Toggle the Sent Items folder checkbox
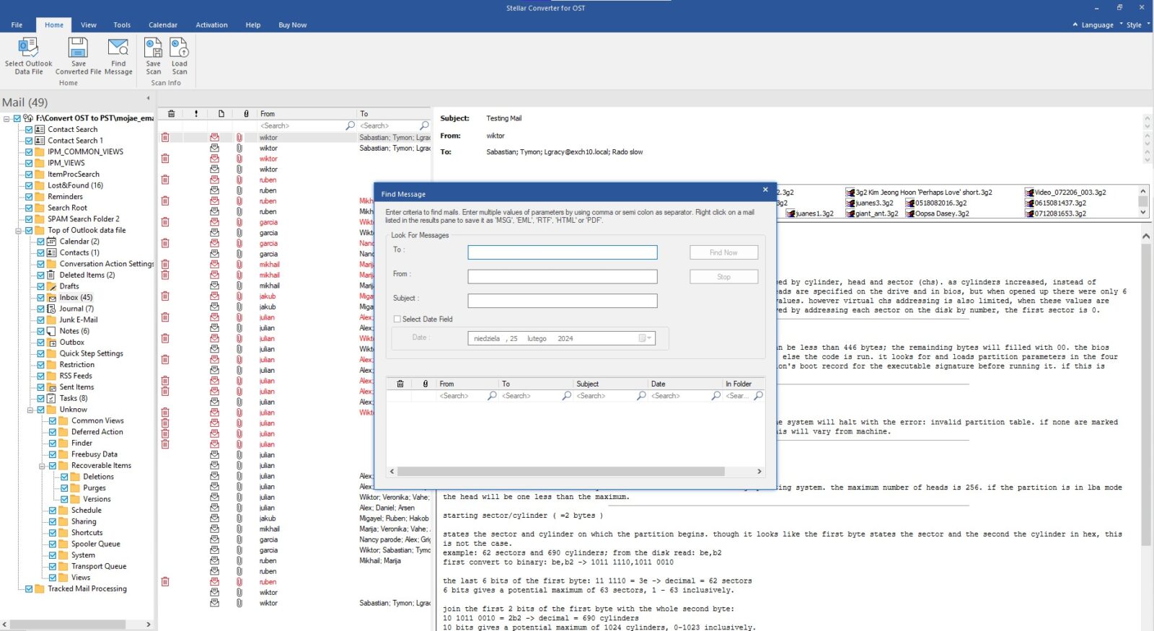The image size is (1154, 631). click(41, 387)
